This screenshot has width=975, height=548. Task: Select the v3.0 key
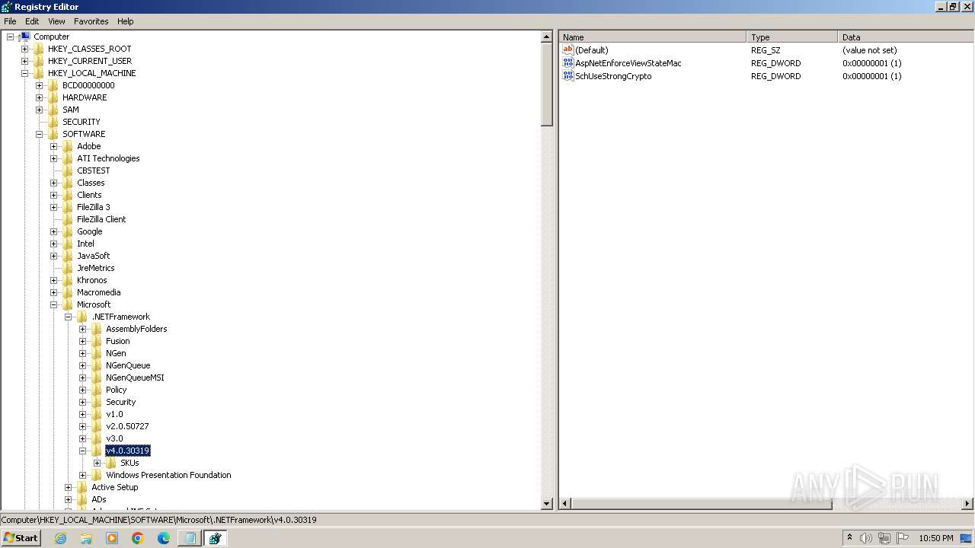[x=114, y=438]
